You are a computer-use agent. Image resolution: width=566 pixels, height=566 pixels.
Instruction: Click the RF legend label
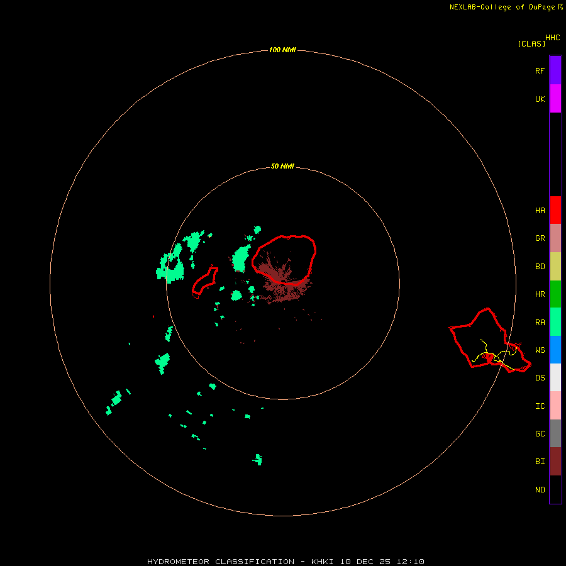(x=540, y=71)
